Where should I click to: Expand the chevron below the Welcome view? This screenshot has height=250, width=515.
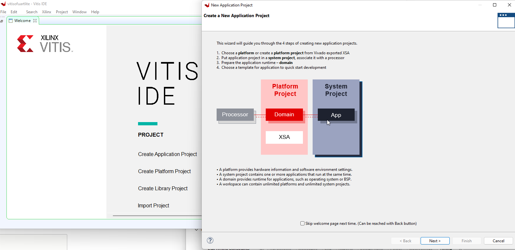[196, 230]
